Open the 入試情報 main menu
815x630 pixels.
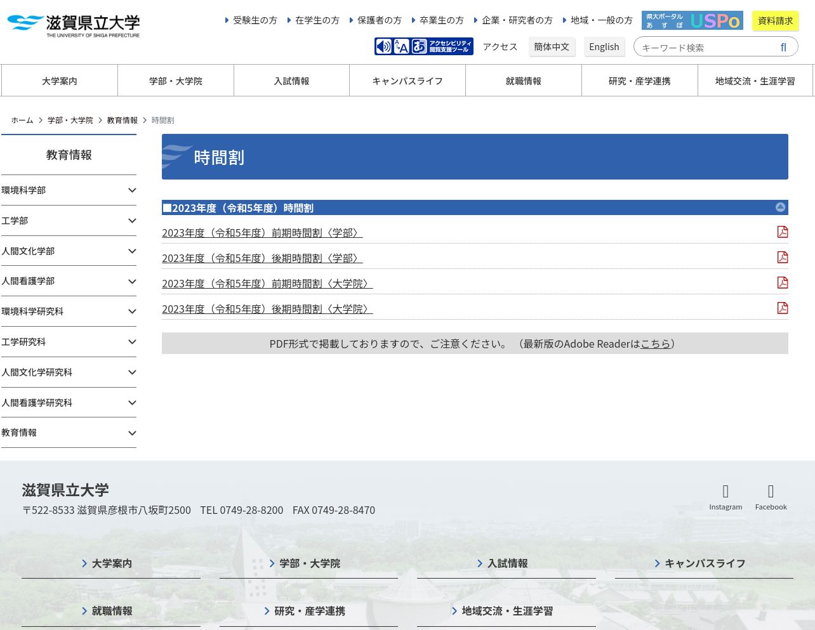tap(292, 81)
